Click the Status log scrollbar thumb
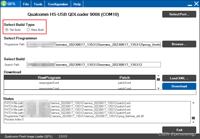This screenshot has width=200, height=139. coord(193,118)
